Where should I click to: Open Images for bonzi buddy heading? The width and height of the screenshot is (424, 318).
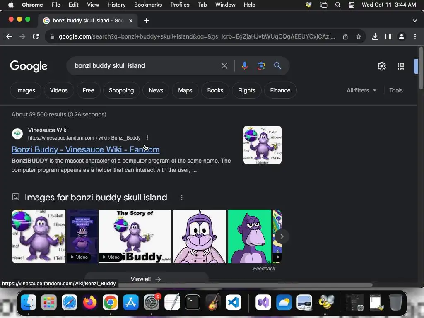pos(96,198)
